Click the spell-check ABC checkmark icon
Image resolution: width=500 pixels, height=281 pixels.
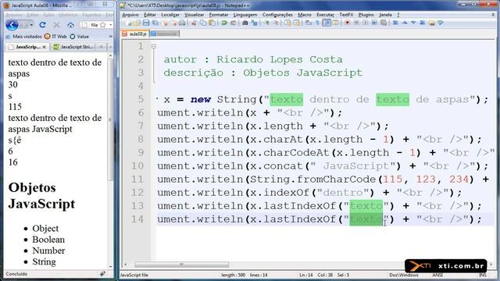[x=441, y=23]
